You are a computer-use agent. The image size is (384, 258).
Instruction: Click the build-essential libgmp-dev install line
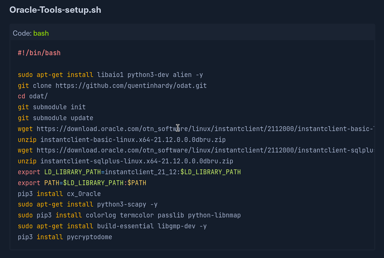coord(112,226)
